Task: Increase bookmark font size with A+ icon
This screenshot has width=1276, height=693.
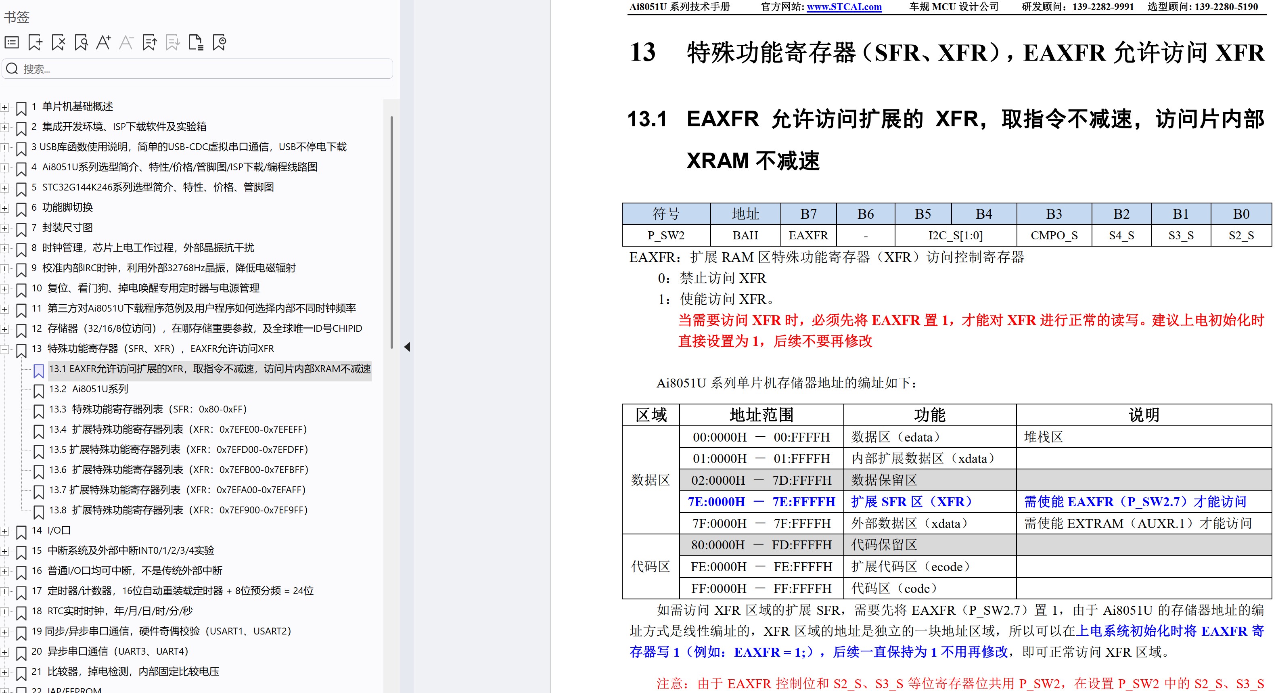Action: click(x=104, y=43)
